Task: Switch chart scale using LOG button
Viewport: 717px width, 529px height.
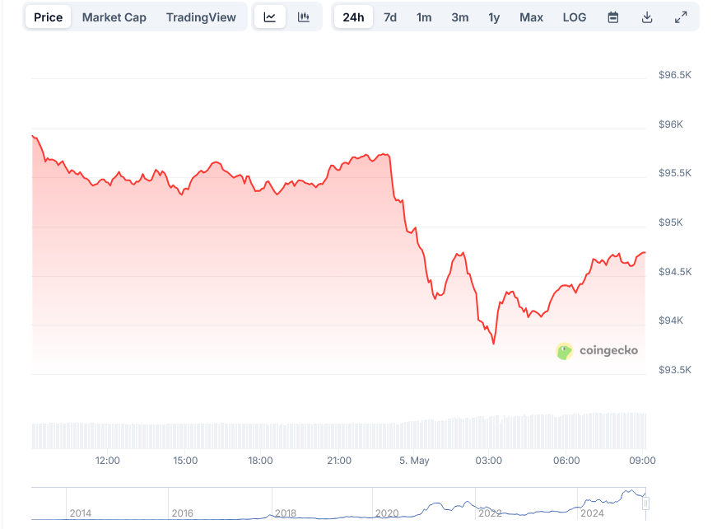Action: pos(574,16)
